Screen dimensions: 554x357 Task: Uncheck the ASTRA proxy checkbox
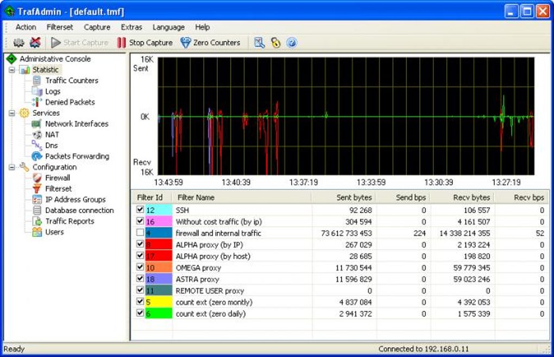(x=140, y=279)
